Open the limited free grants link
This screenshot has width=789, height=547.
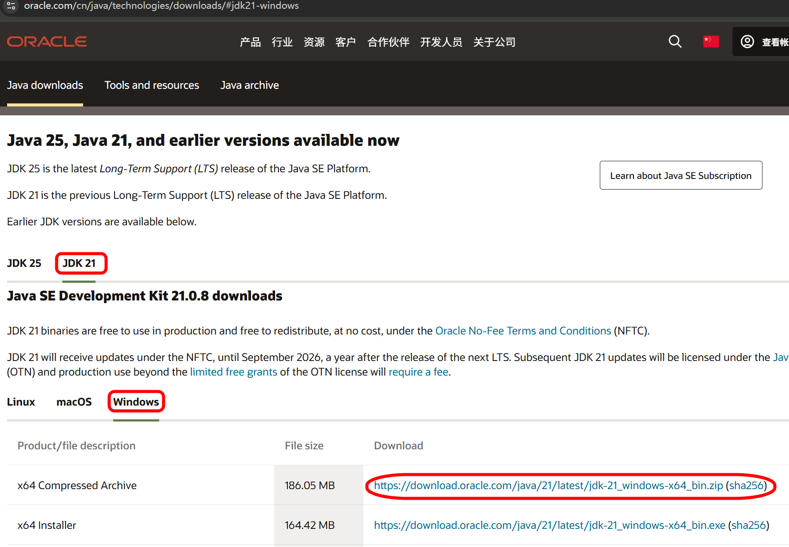pos(233,372)
